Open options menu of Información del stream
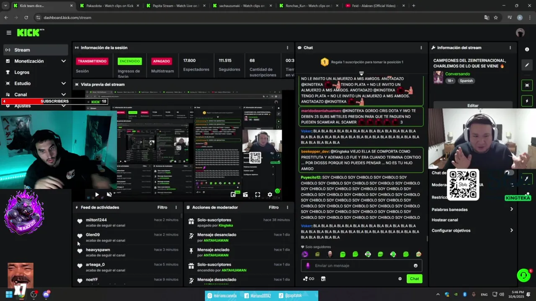 (510, 48)
